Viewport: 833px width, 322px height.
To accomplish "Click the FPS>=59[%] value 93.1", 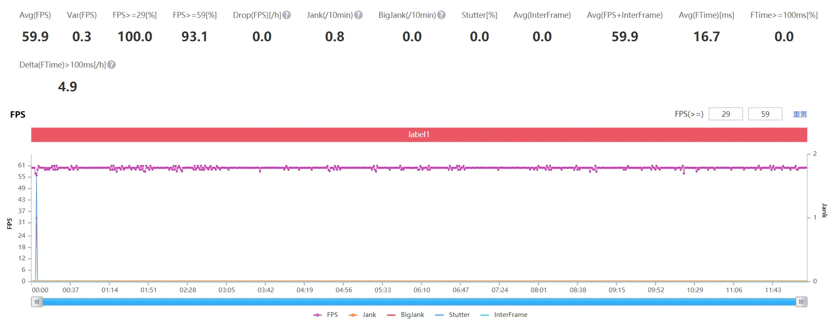I will (x=195, y=37).
